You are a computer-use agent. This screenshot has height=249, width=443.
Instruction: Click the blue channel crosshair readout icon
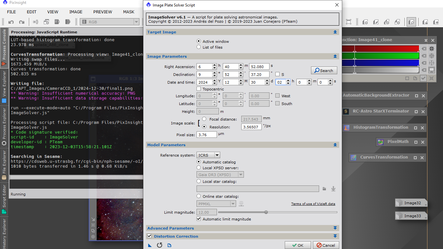pyautogui.click(x=432, y=63)
